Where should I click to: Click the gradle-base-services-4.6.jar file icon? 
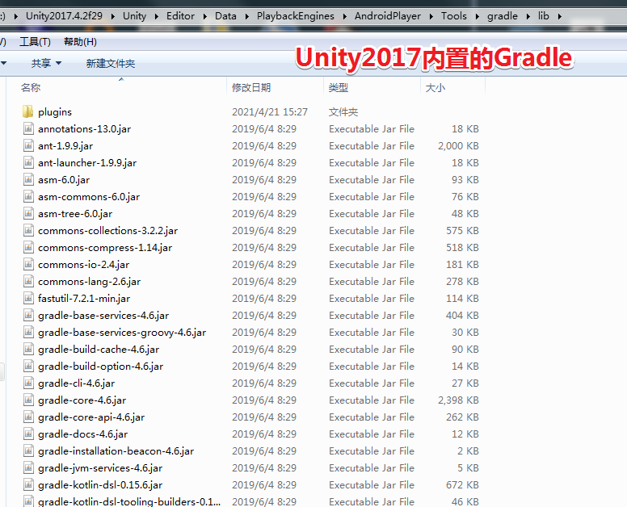click(x=28, y=315)
